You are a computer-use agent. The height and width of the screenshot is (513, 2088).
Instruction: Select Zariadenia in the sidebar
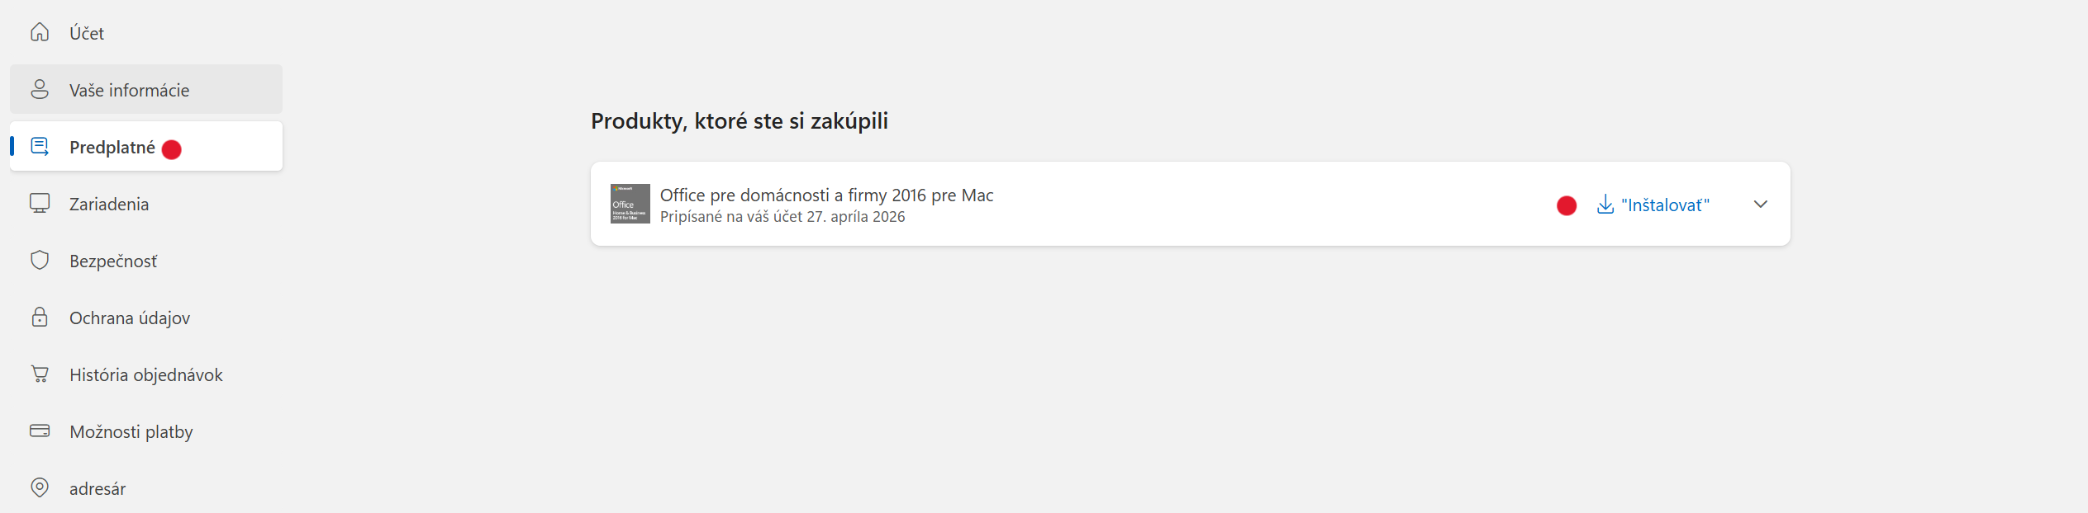(x=109, y=204)
